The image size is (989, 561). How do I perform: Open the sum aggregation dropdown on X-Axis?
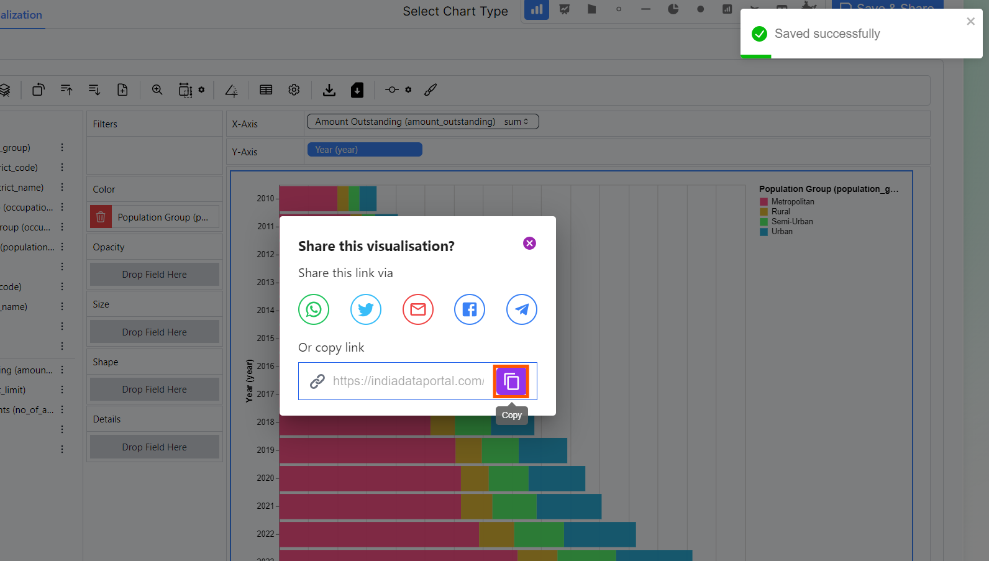coord(516,122)
